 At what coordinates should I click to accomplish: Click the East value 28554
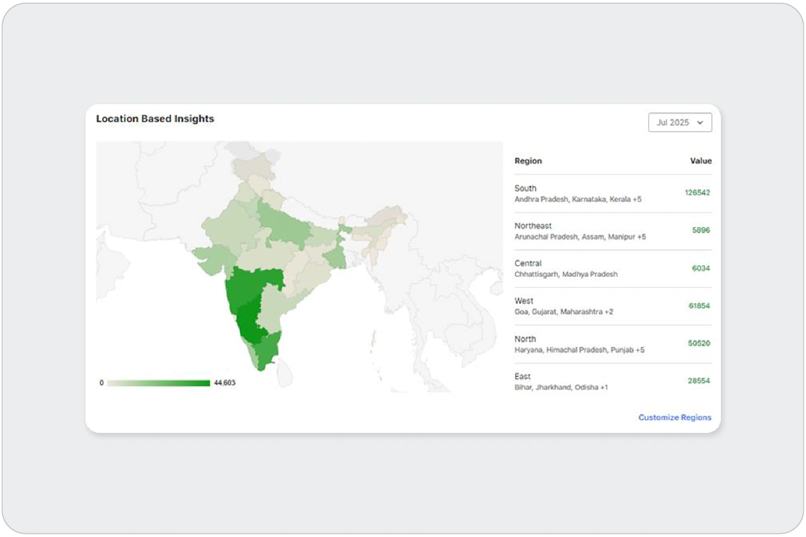[699, 381]
